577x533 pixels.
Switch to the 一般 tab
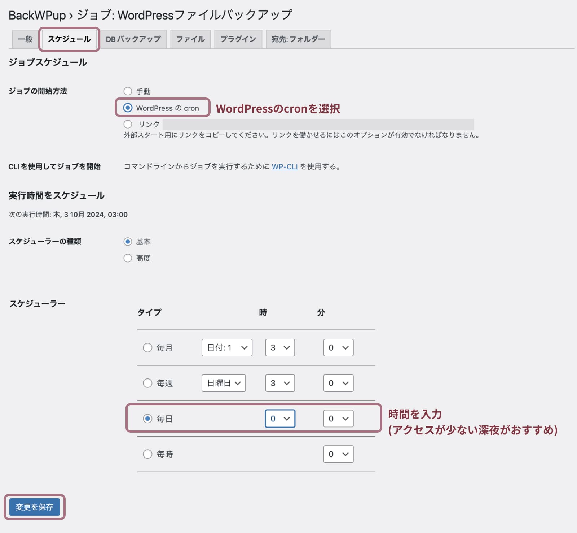[x=25, y=39]
